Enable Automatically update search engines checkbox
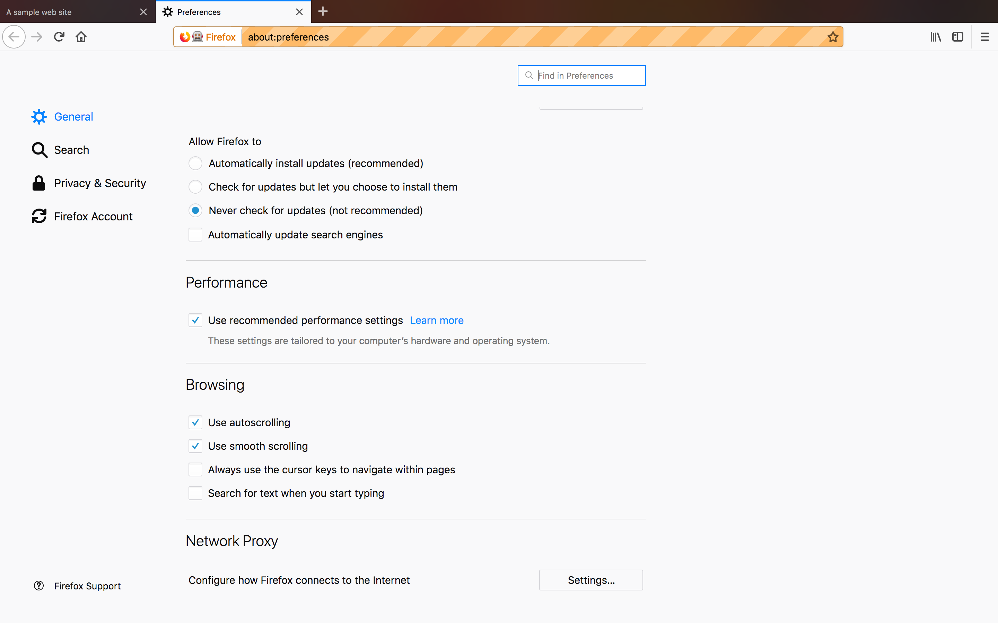 click(x=195, y=235)
